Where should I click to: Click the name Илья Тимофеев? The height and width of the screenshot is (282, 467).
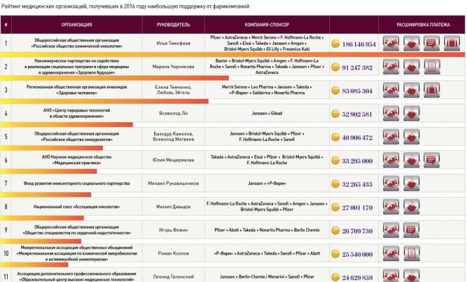coord(173,43)
